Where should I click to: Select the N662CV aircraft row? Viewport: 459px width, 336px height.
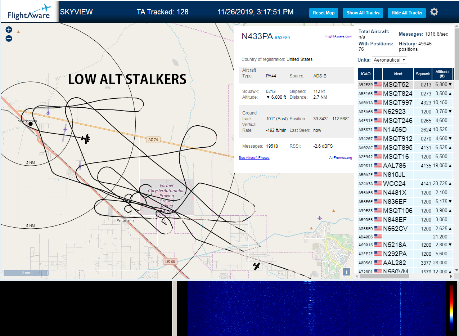(x=405, y=229)
